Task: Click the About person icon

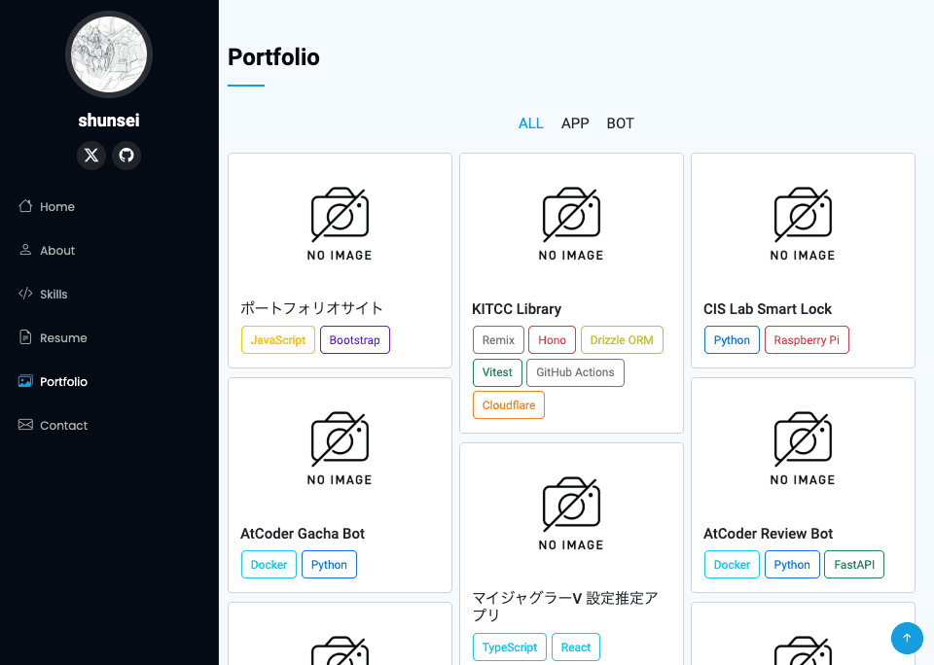Action: click(25, 250)
